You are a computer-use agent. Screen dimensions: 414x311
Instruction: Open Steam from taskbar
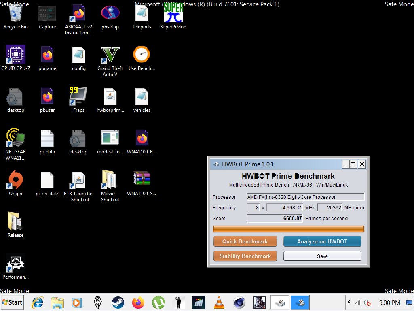point(118,302)
